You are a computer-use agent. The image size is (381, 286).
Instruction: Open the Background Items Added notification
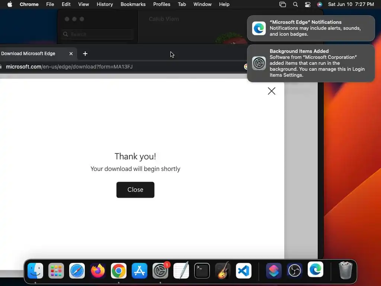(311, 63)
